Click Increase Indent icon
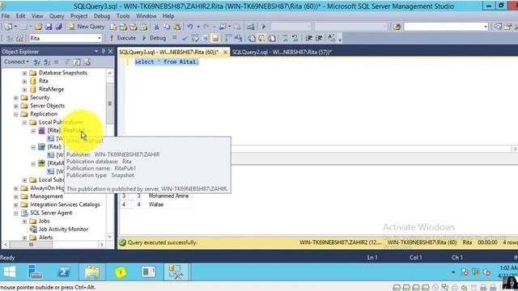Viewport: 518px width, 291px height. [319, 38]
